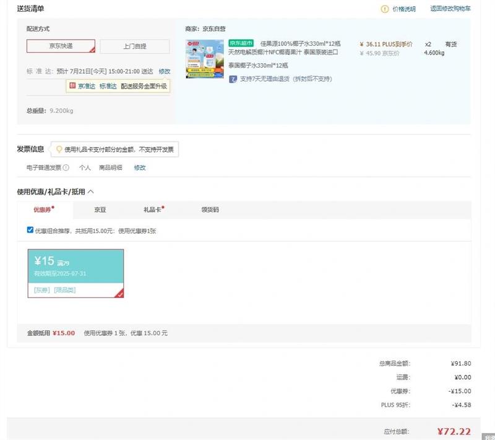This screenshot has height=440, width=495.
Task: Uncheck the 优惠组合推荐 checkbox
Action: click(30, 230)
